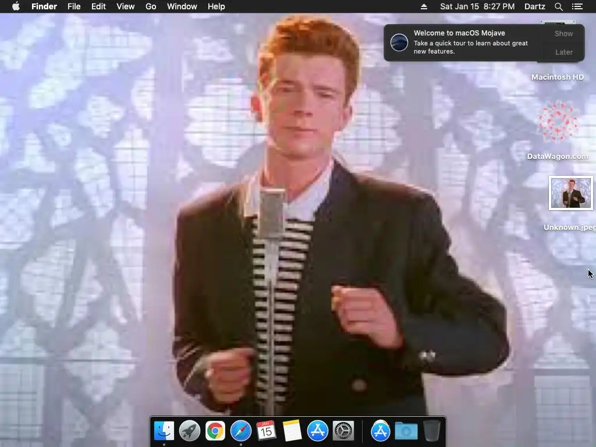The image size is (596, 447).
Task: Open the Edit menu
Action: coord(98,6)
